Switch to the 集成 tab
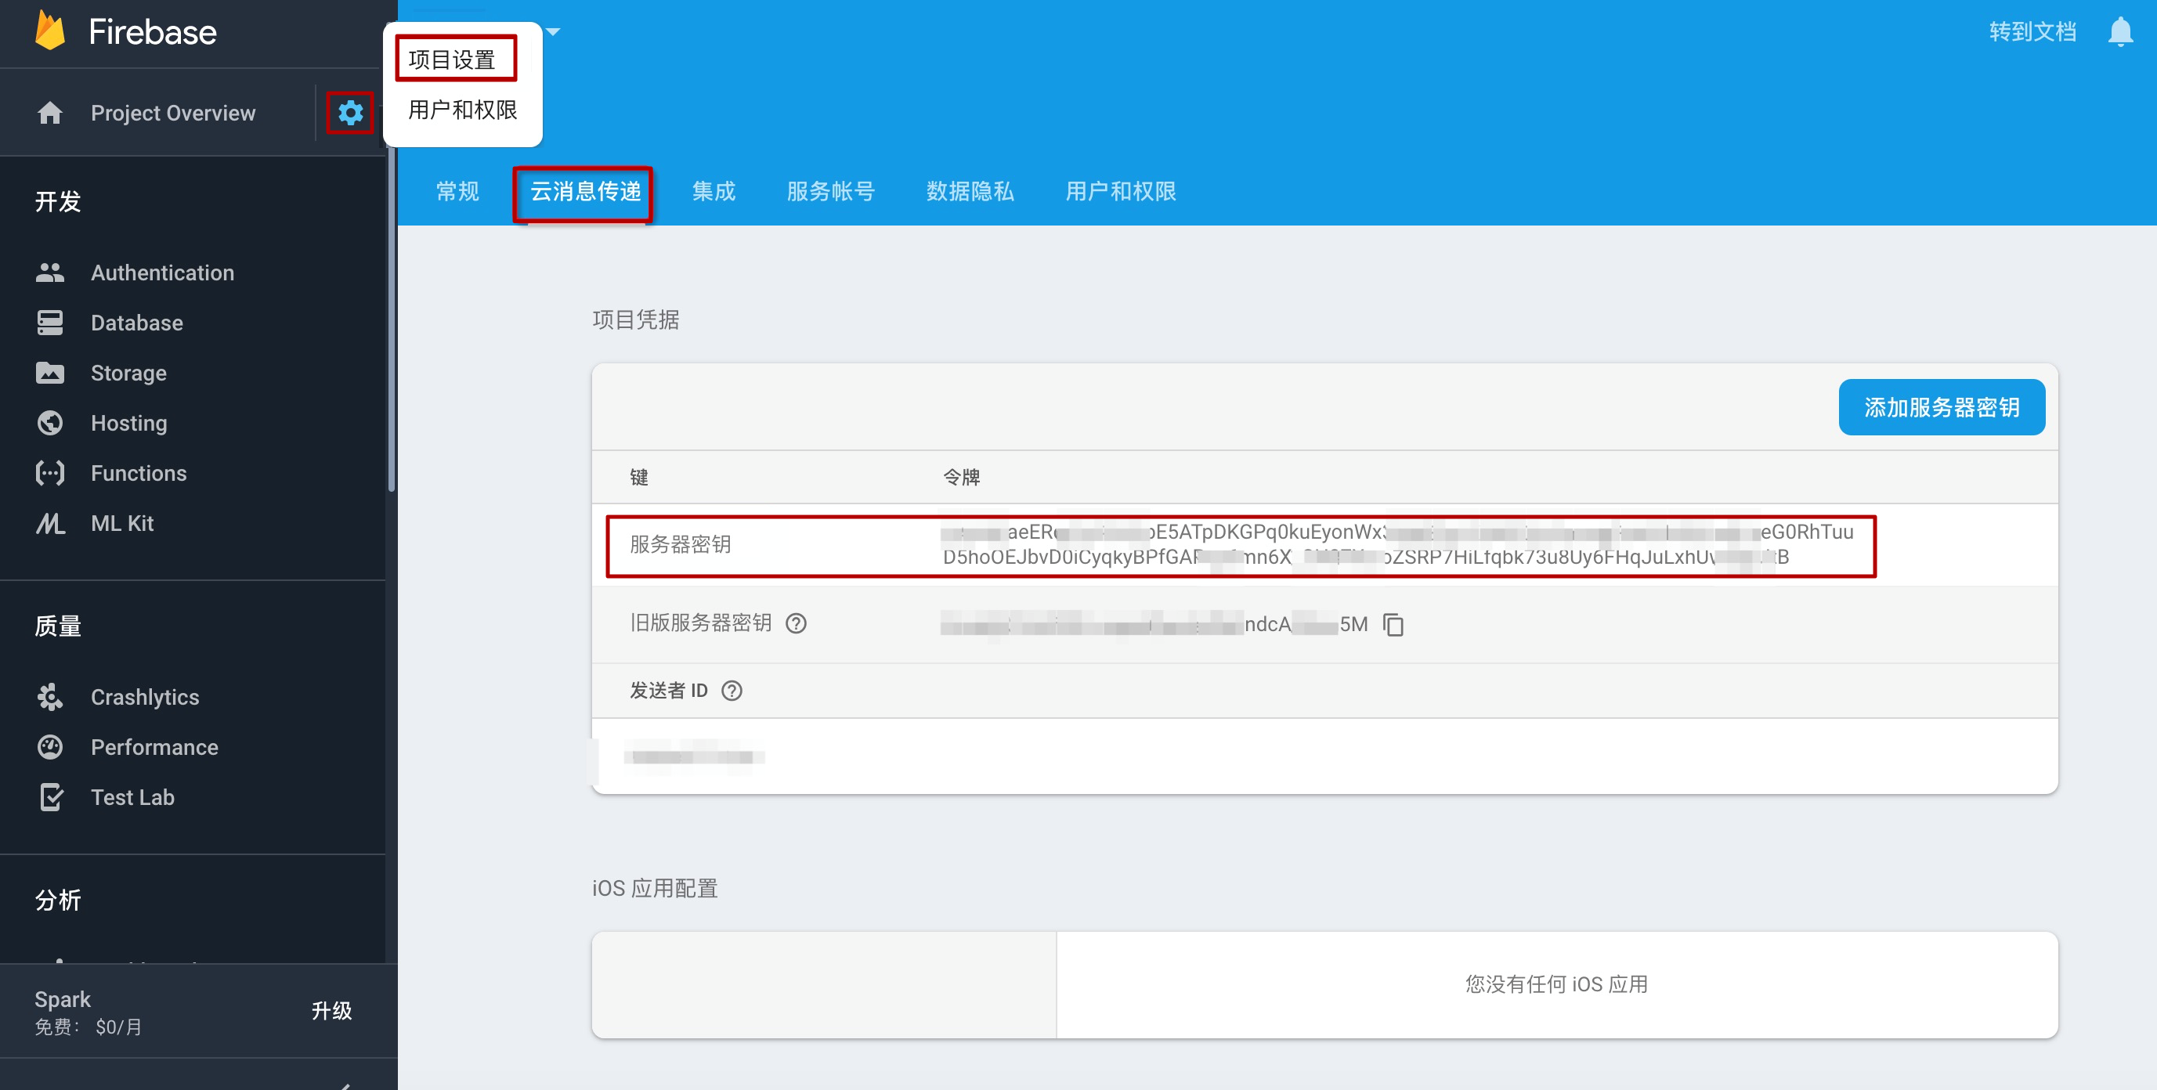Image resolution: width=2157 pixels, height=1090 pixels. coord(714,191)
